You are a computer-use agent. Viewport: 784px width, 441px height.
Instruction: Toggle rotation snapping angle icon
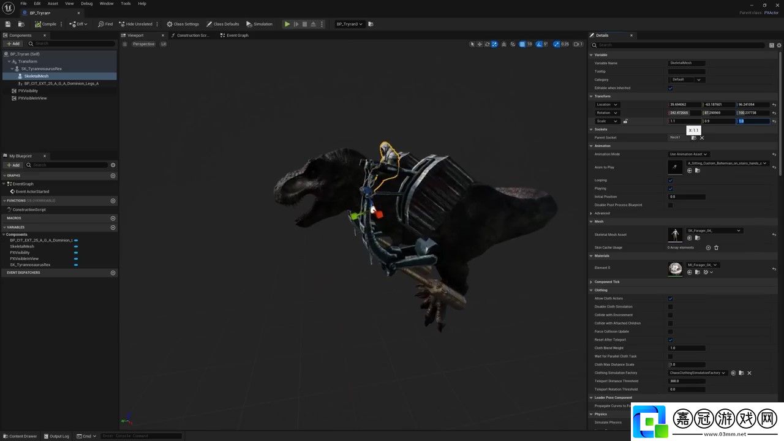click(x=539, y=44)
